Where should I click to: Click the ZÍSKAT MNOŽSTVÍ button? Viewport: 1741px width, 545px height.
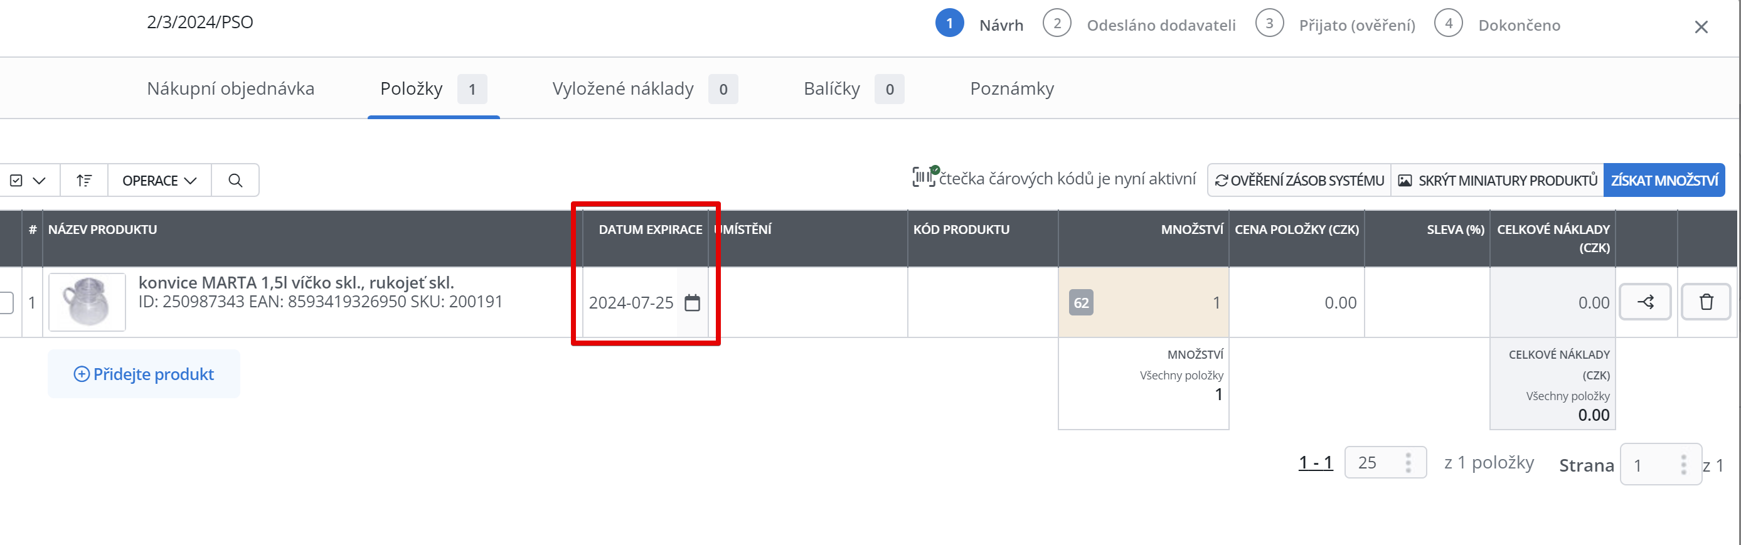coord(1664,181)
